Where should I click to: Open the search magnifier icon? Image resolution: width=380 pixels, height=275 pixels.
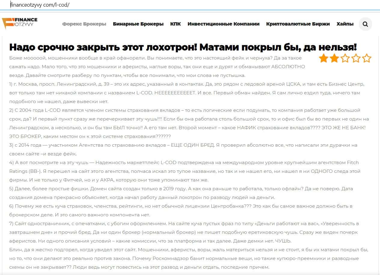(365, 24)
